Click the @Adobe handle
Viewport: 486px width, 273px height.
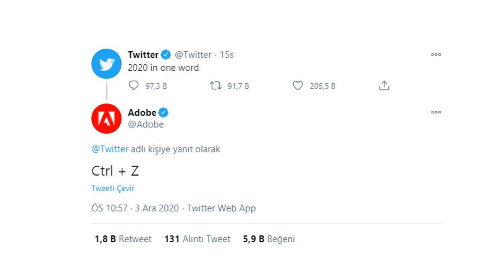[x=145, y=125]
